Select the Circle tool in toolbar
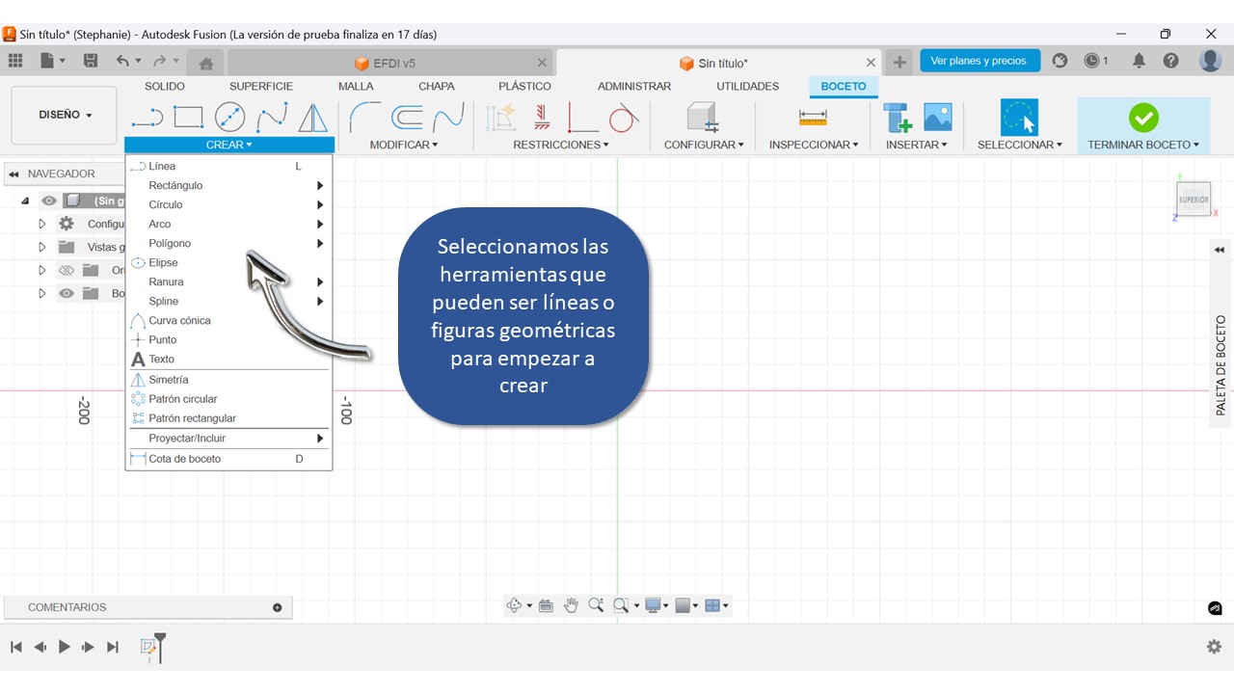This screenshot has width=1234, height=694. click(229, 118)
